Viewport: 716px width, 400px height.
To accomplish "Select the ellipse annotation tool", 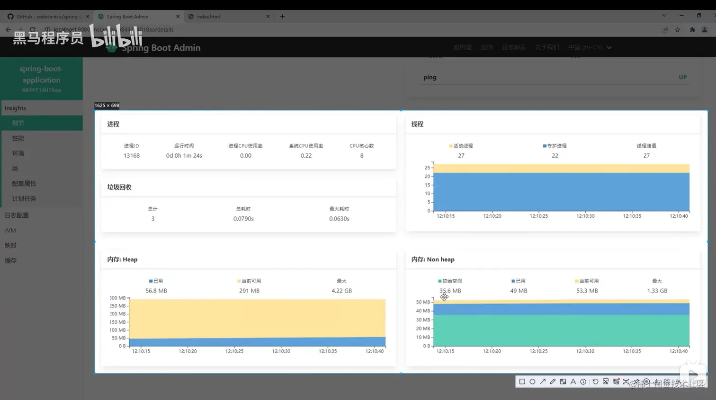I will pyautogui.click(x=532, y=382).
